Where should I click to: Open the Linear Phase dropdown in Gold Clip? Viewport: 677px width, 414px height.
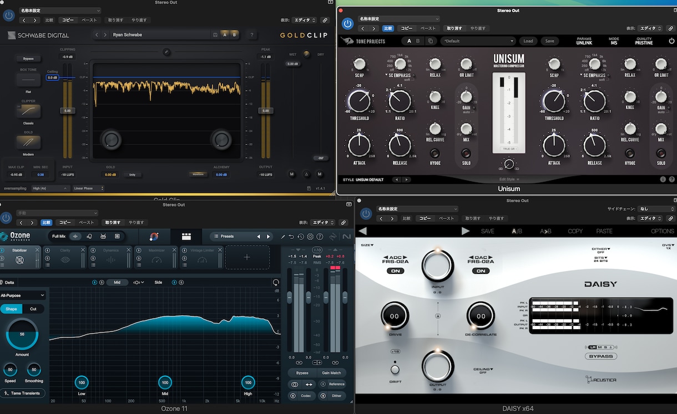tap(89, 188)
